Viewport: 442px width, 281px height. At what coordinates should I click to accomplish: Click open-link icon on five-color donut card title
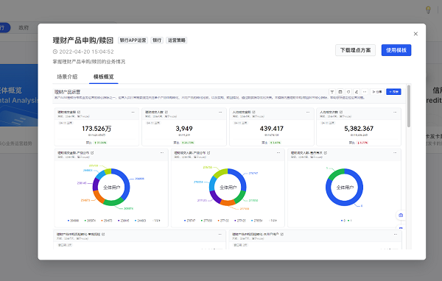coord(208,153)
